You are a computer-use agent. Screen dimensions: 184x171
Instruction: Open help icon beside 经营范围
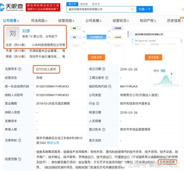[20, 159]
